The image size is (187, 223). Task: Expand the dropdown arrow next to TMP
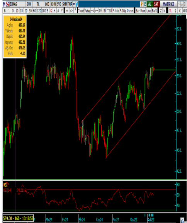click(74, 4)
